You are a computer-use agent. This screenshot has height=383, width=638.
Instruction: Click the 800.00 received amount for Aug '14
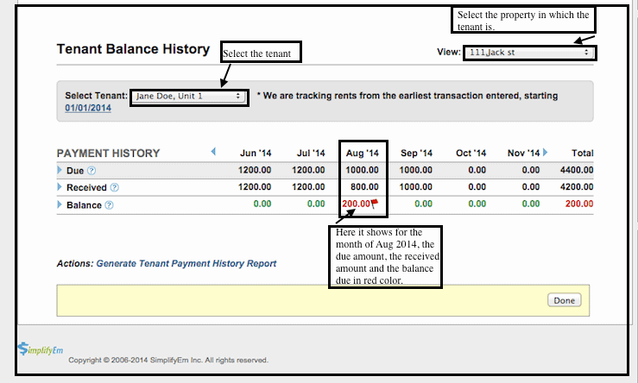pos(365,187)
